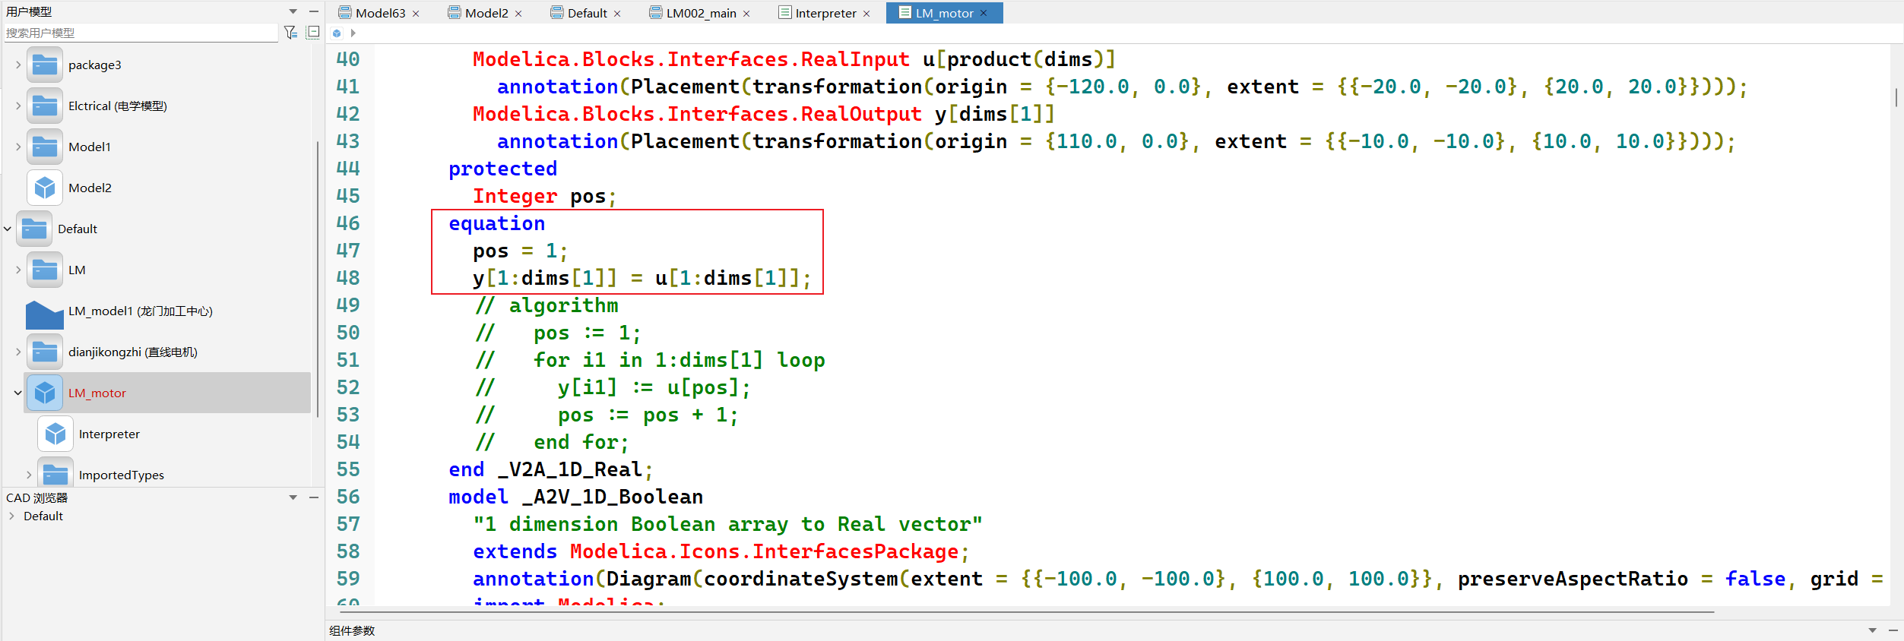Click the blue cube icon in breadcrumb bar
The image size is (1904, 641).
pos(337,33)
